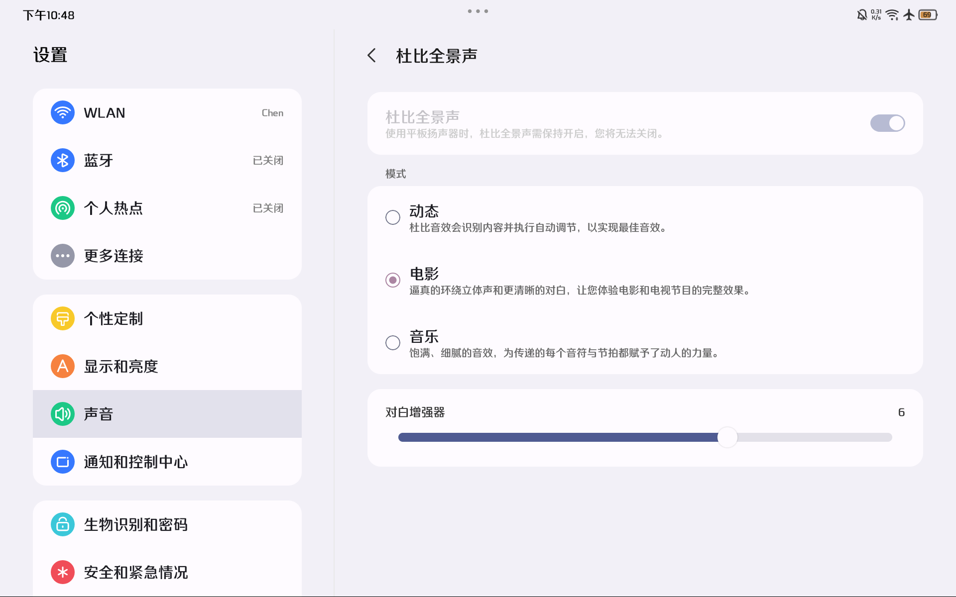
Task: Tap the Wi-Fi signal status bar icon
Action: [893, 15]
